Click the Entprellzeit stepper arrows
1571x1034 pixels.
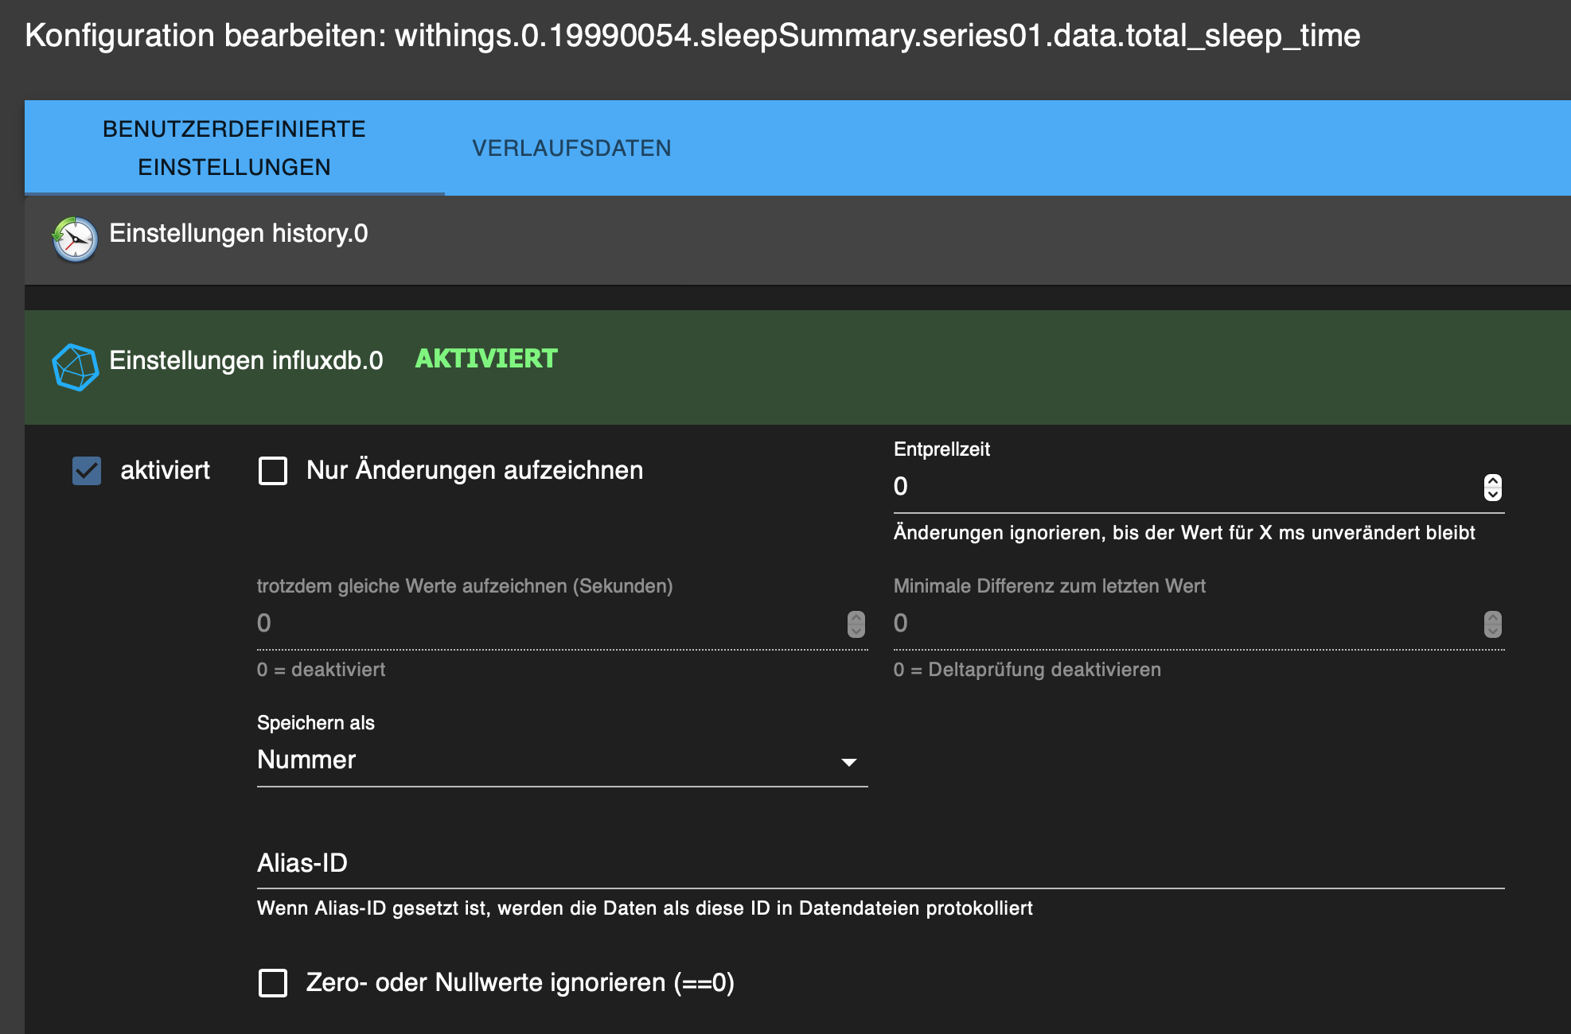click(x=1493, y=487)
